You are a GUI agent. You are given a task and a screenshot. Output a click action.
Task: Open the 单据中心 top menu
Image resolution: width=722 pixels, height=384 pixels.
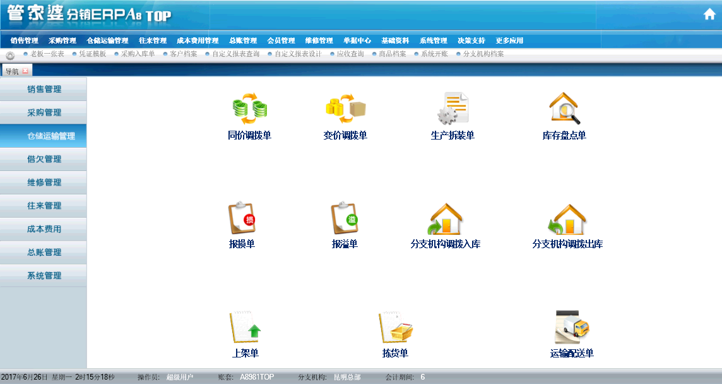[357, 40]
